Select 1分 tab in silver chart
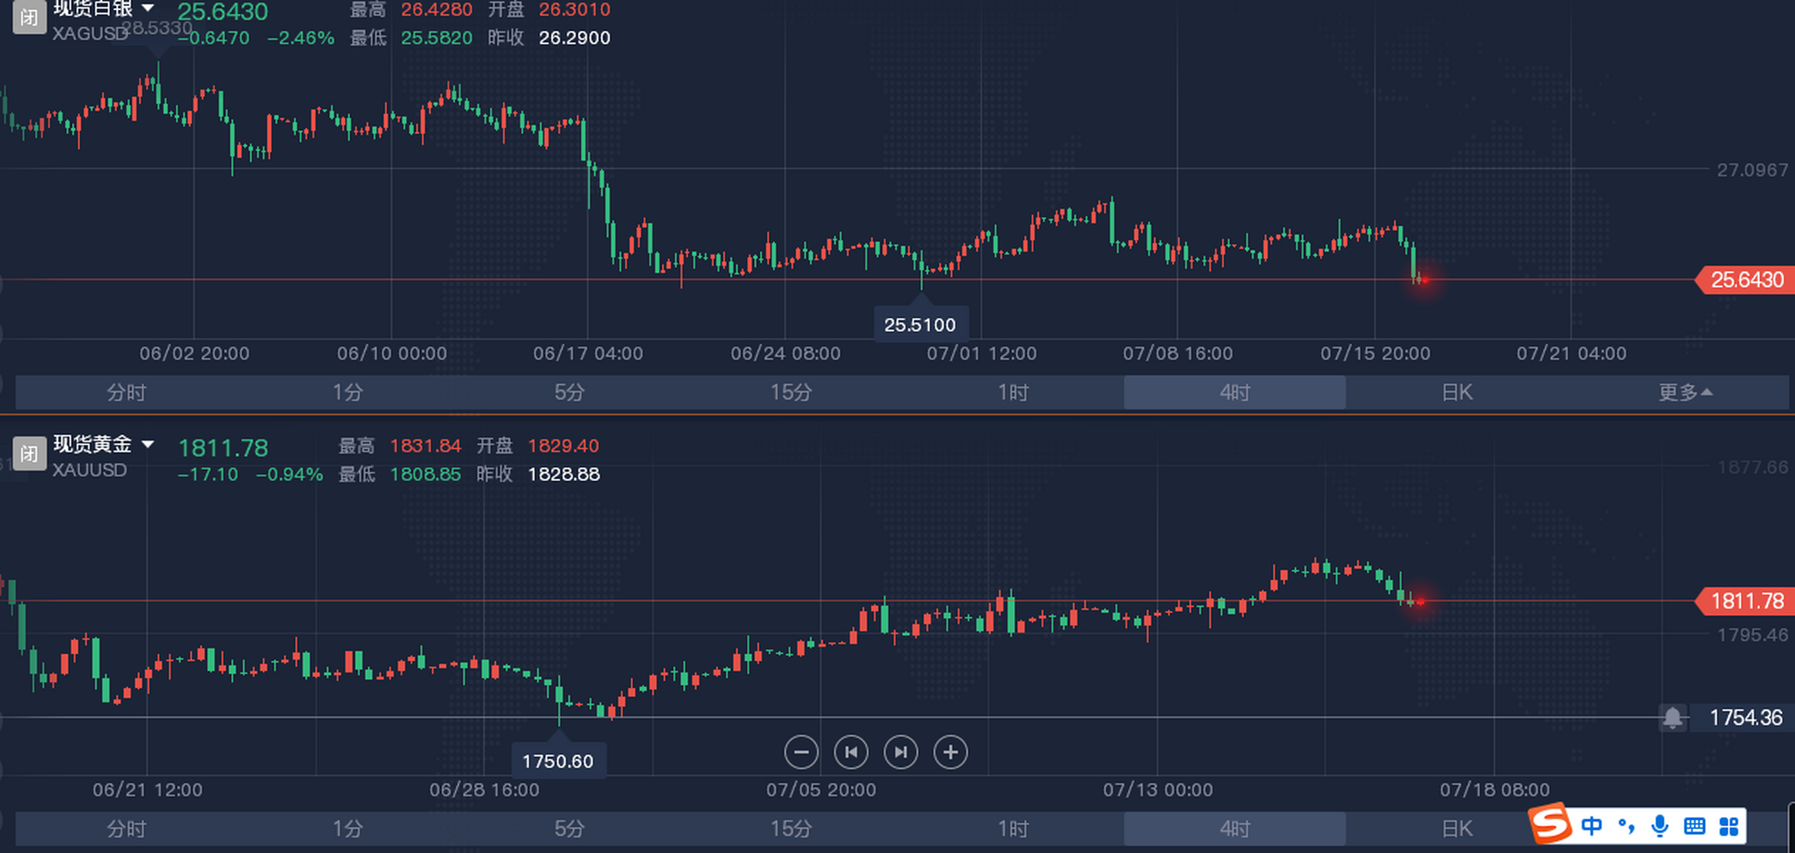 [348, 393]
